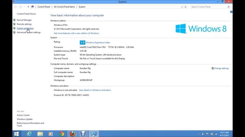The width and height of the screenshot is (245, 137).
Task: Open Windows Update link
Action: (x=24, y=119)
